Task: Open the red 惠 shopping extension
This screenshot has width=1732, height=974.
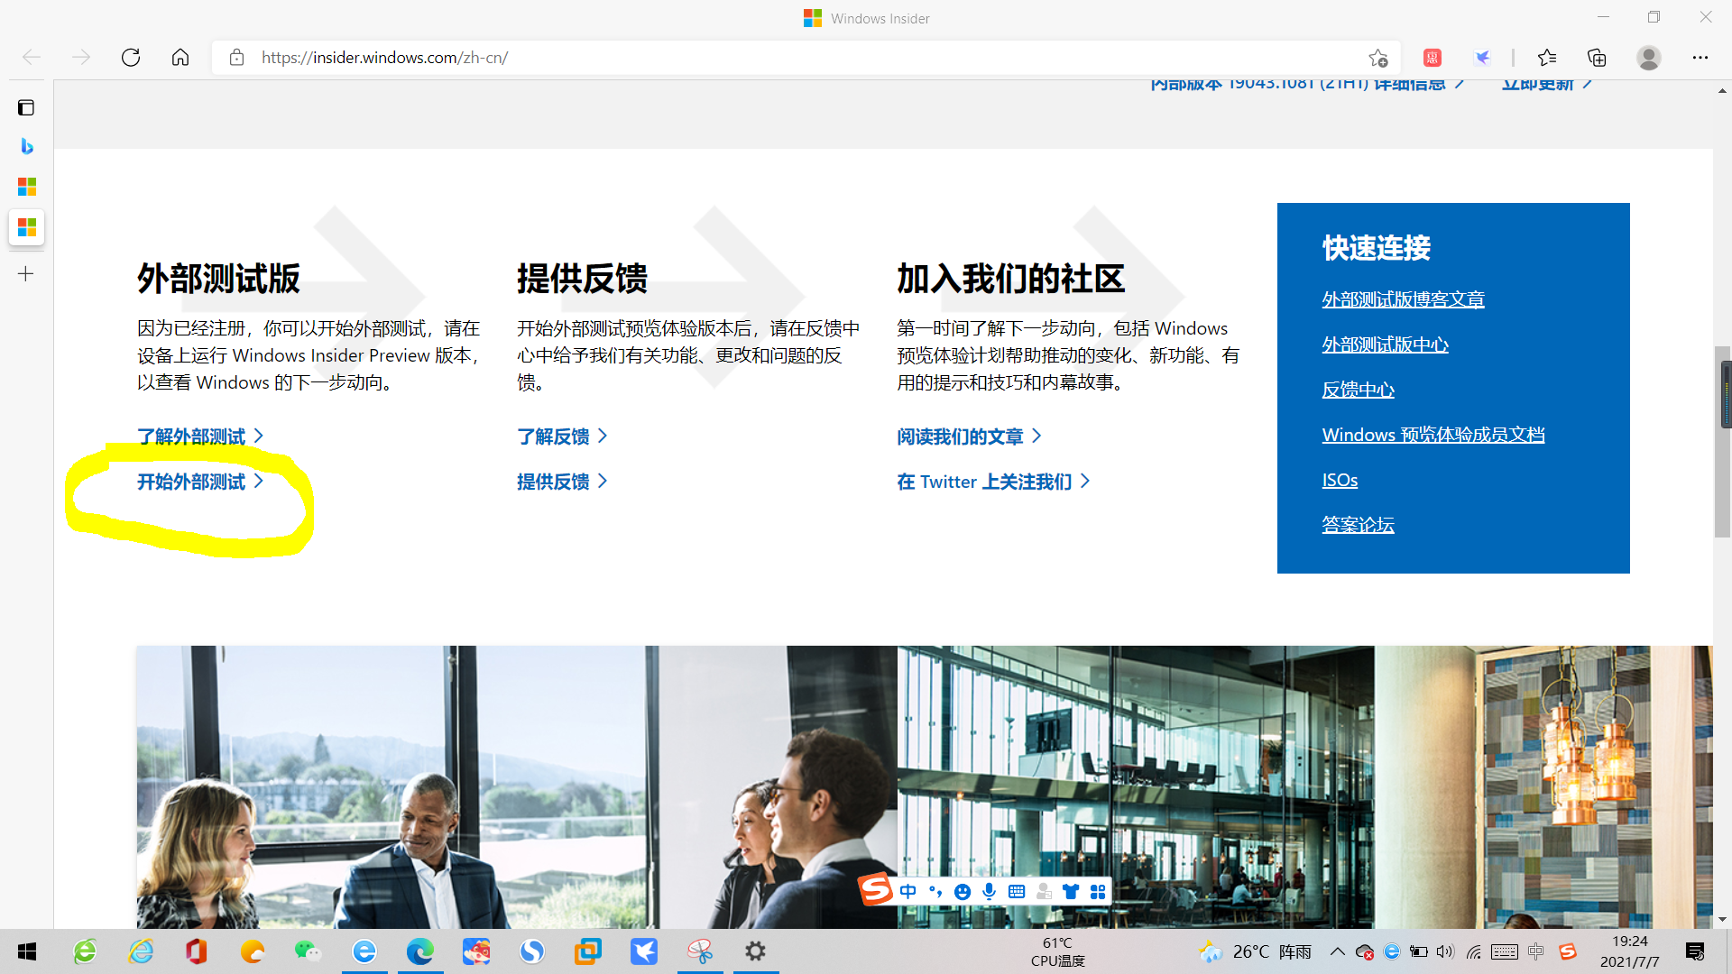Action: pyautogui.click(x=1433, y=58)
